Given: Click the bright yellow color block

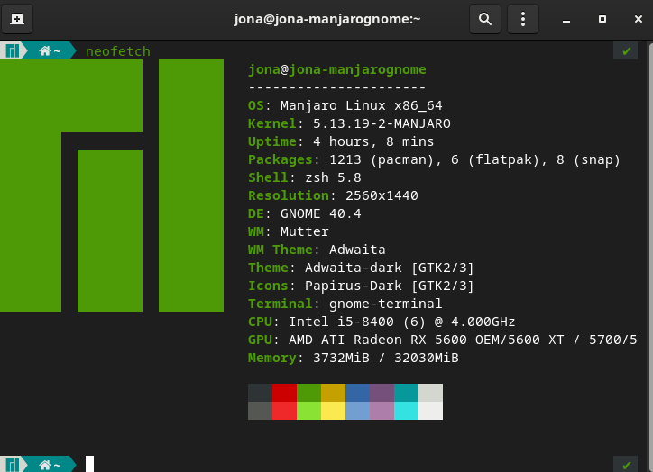Looking at the screenshot, I should [x=333, y=411].
